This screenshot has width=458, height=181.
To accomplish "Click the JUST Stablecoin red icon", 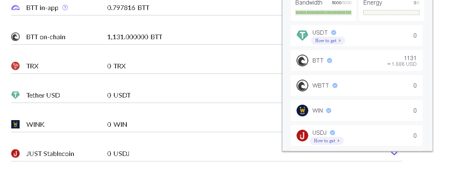I will 15,153.
